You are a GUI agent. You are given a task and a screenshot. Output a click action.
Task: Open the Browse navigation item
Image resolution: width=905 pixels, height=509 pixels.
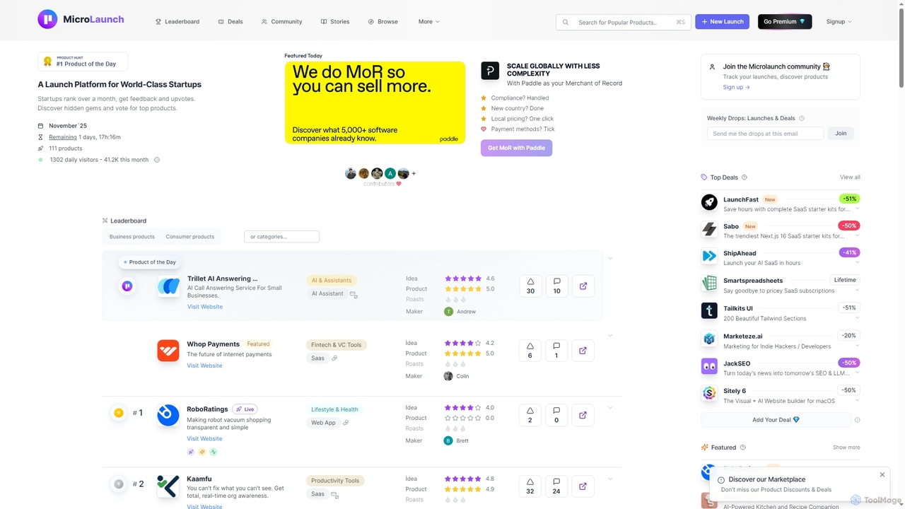383,22
